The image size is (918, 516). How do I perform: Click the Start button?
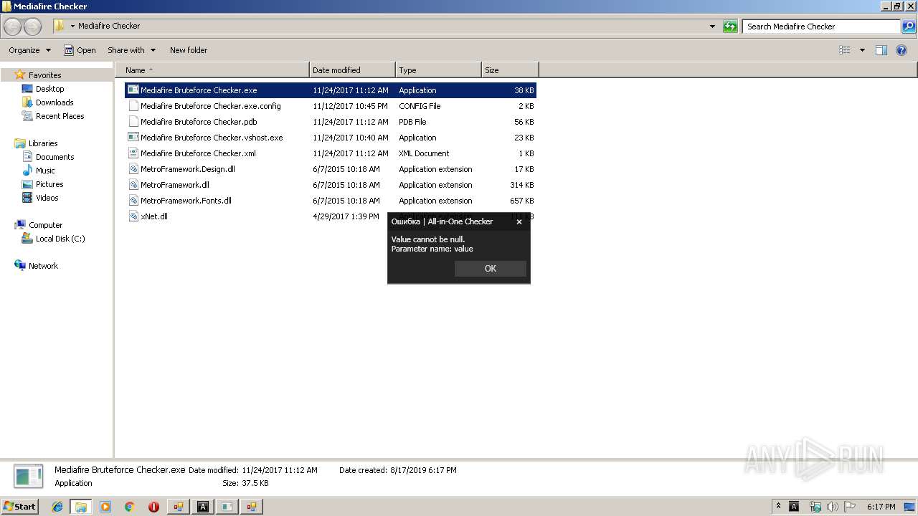click(x=20, y=507)
